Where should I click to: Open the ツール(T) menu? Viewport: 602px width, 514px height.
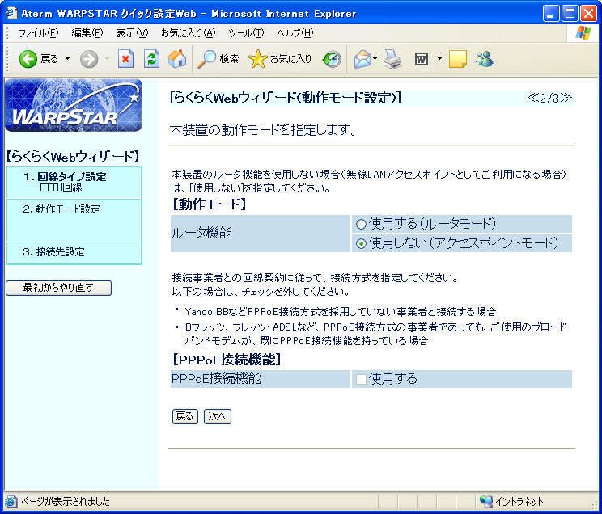click(246, 33)
